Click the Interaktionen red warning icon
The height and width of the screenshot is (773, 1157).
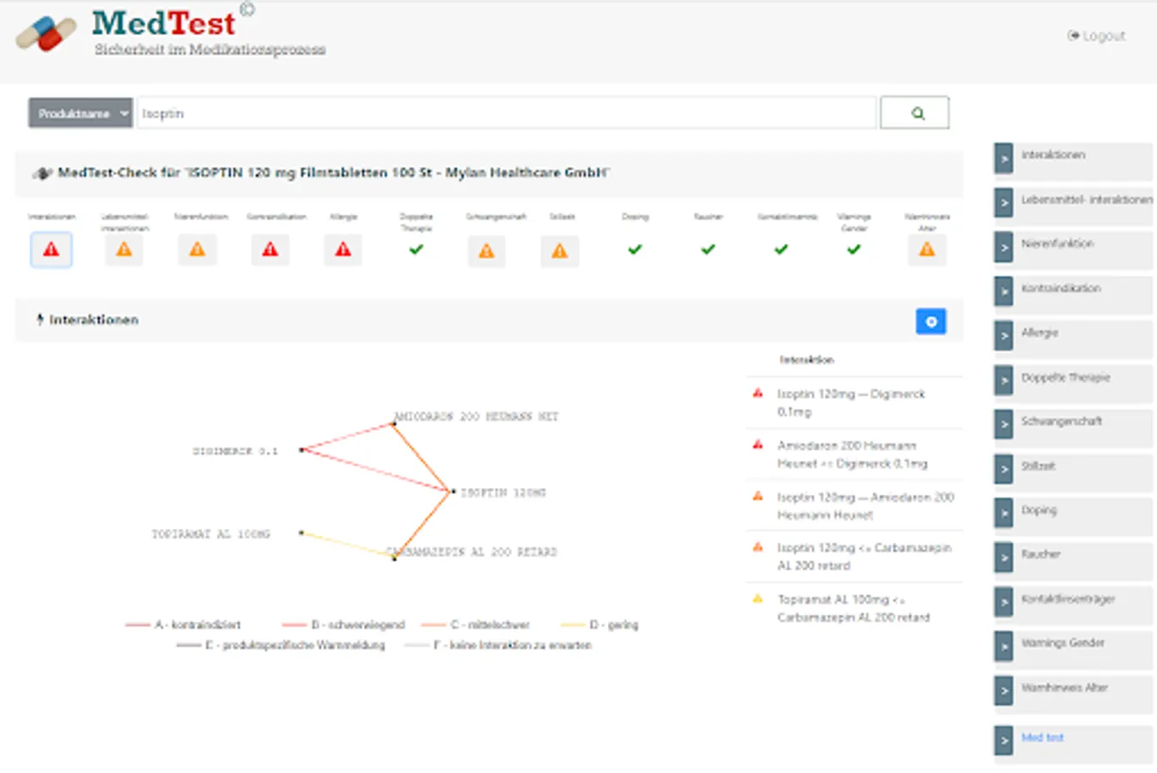click(x=52, y=250)
